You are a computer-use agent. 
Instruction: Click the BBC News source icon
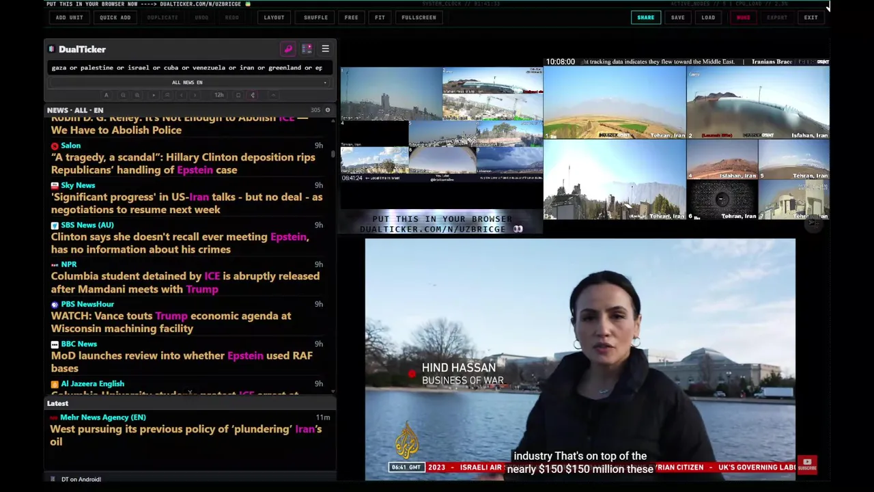click(x=55, y=344)
